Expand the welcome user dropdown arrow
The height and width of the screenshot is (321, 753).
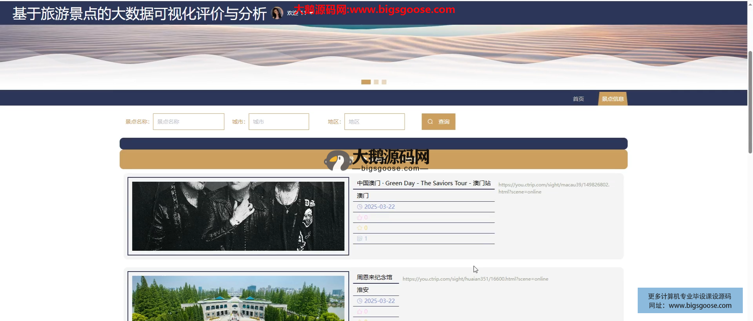click(311, 13)
